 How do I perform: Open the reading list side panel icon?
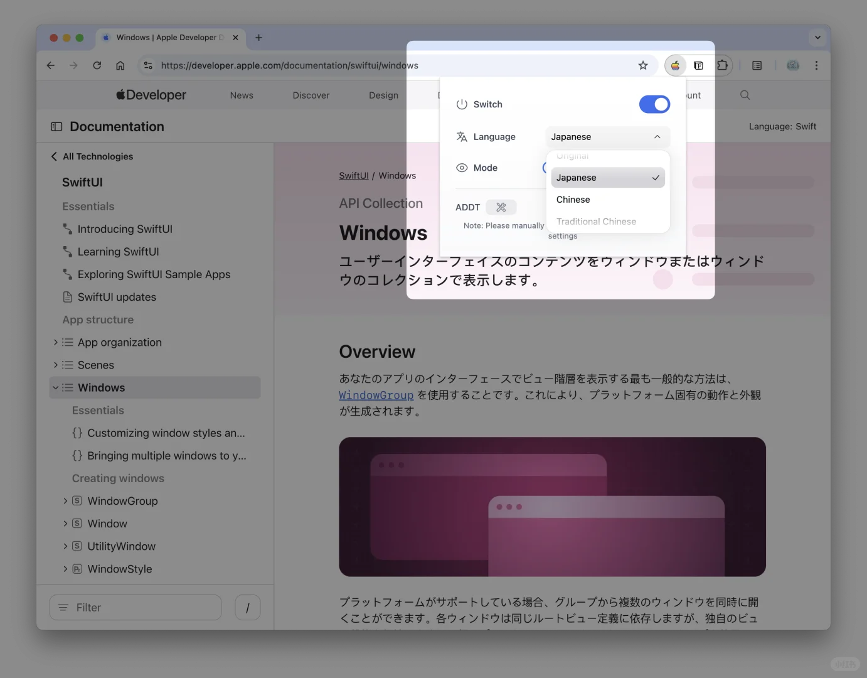coord(757,65)
